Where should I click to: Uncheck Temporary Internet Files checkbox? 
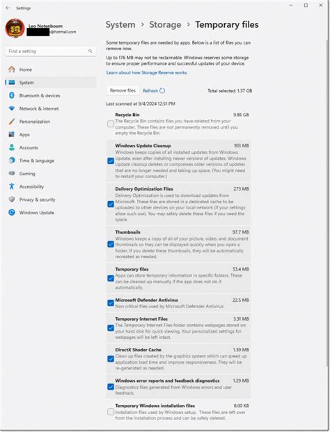[111, 328]
